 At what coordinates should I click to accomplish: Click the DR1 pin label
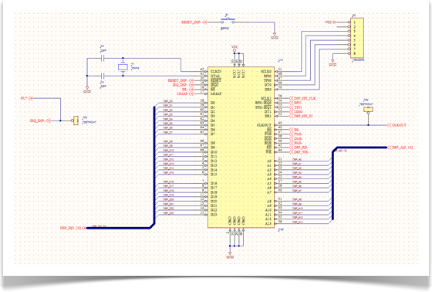268,116
